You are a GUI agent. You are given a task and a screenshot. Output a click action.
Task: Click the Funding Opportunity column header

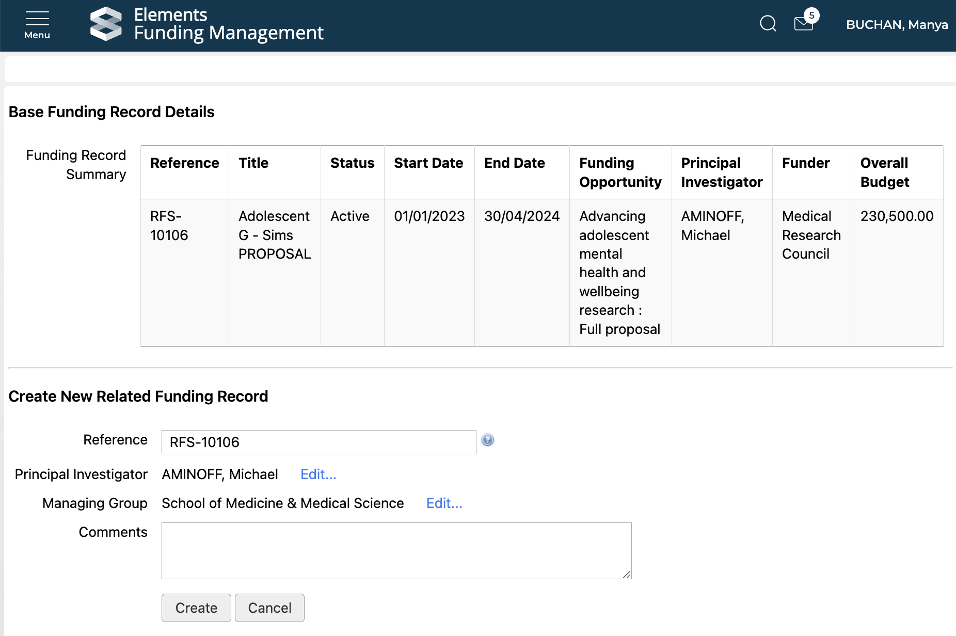click(620, 172)
